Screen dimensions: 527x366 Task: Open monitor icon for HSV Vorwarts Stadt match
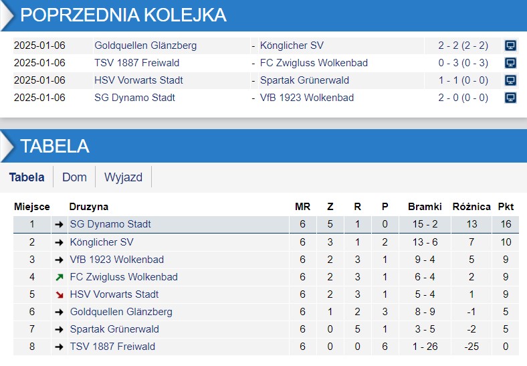510,80
